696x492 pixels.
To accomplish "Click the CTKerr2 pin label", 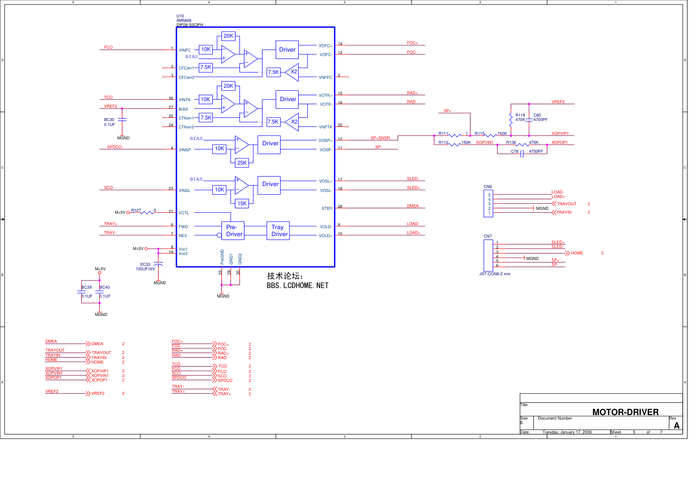I will click(186, 127).
